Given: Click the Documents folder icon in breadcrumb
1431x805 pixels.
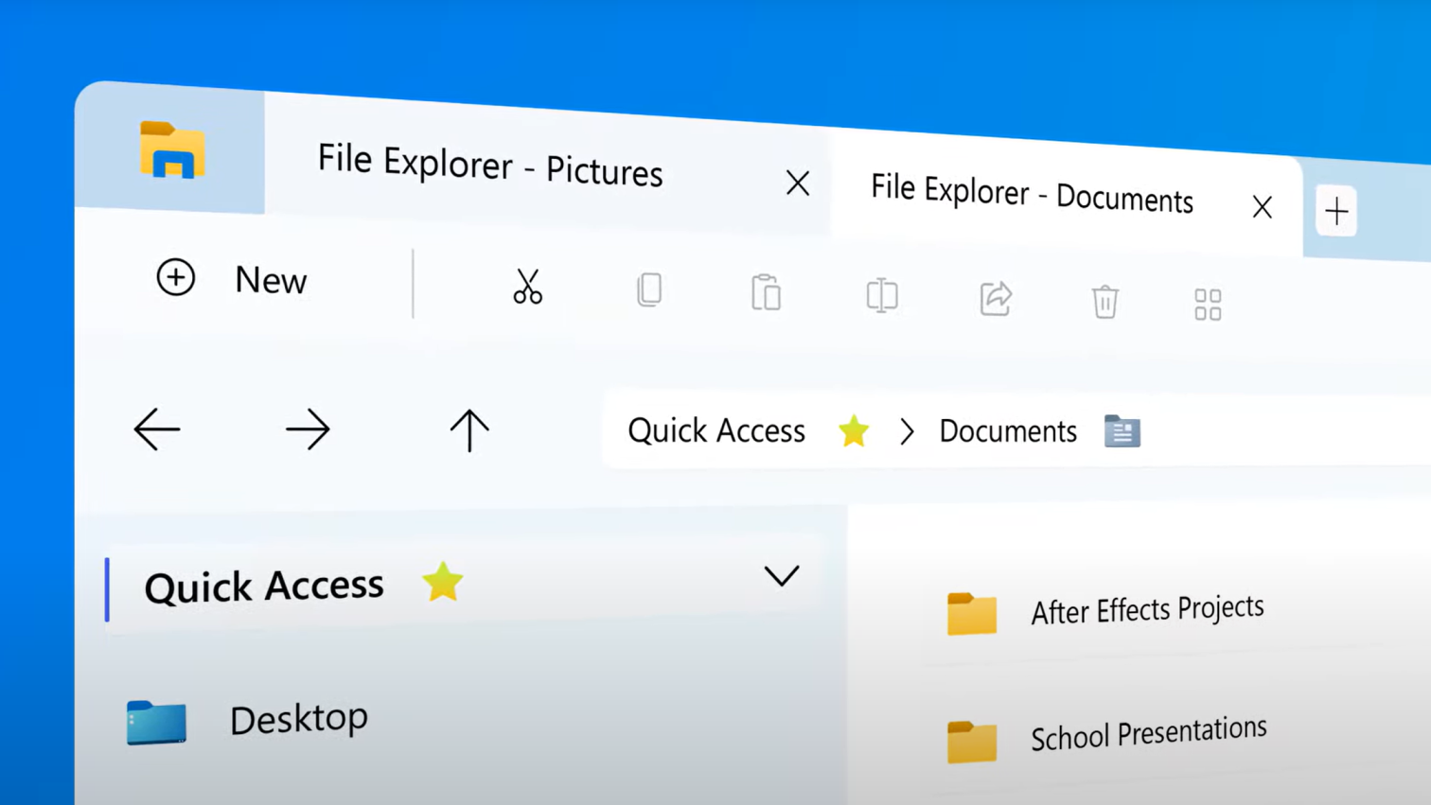Looking at the screenshot, I should pos(1122,431).
